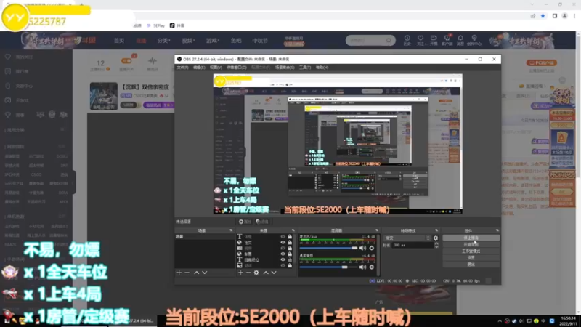
Task: Toggle visibility of last image source
Action: coord(283,265)
